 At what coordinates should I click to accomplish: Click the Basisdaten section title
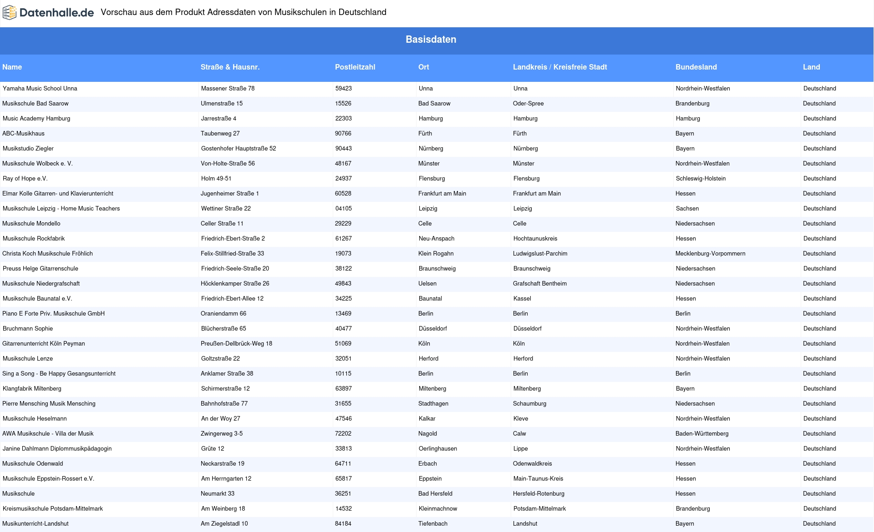tap(431, 40)
